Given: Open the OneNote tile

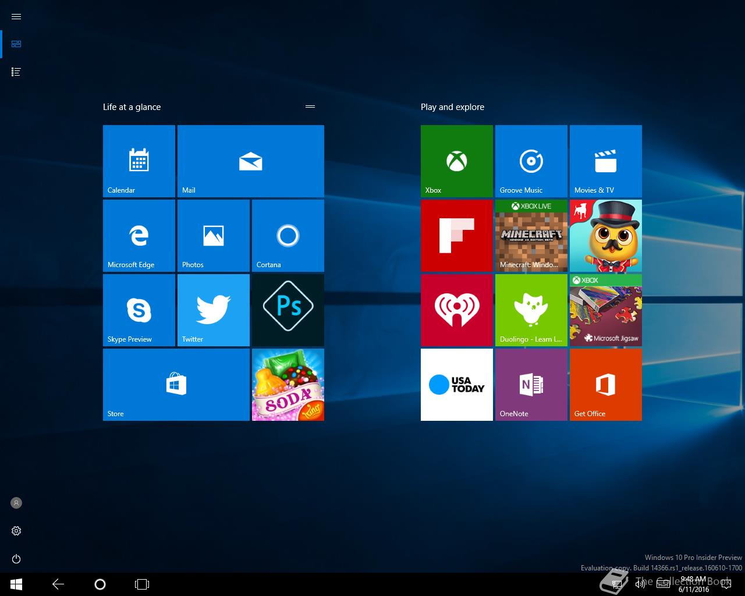Looking at the screenshot, I should tap(531, 385).
